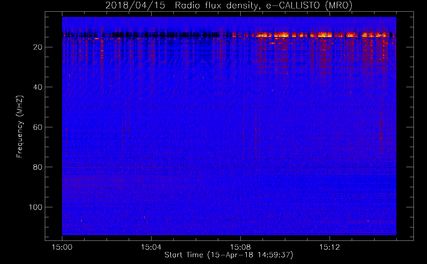Click the 60 MHz frequency tick label
The image size is (427, 264).
coord(38,127)
